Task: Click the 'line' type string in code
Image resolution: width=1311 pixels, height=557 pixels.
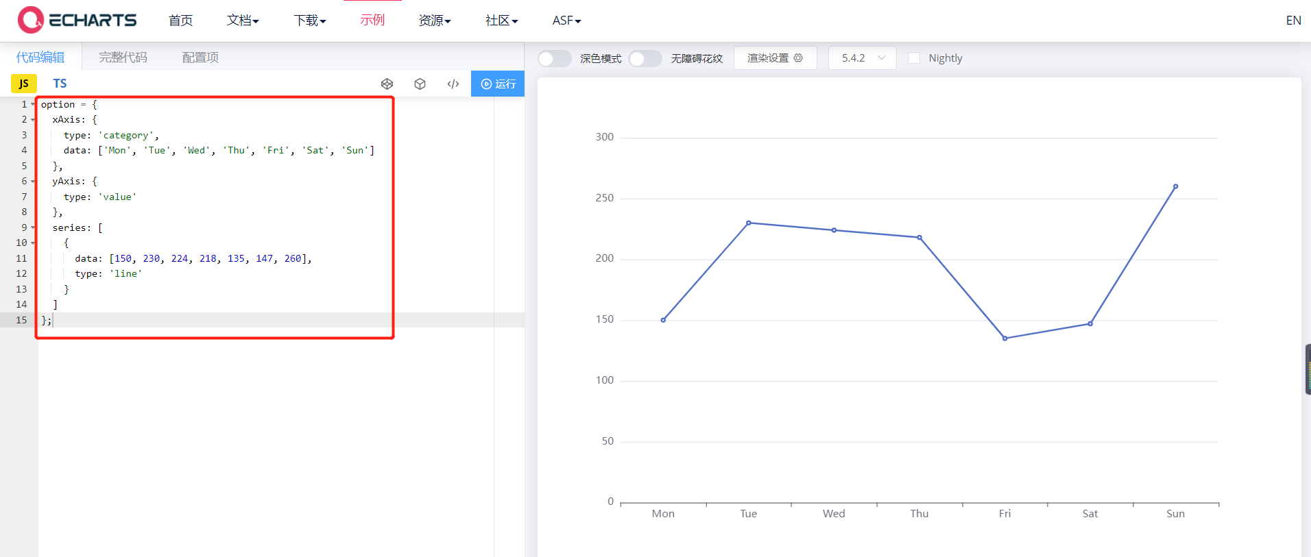Action: click(125, 274)
